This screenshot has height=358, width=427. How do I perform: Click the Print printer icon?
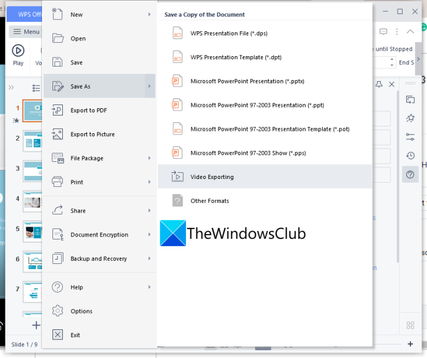[x=57, y=182]
